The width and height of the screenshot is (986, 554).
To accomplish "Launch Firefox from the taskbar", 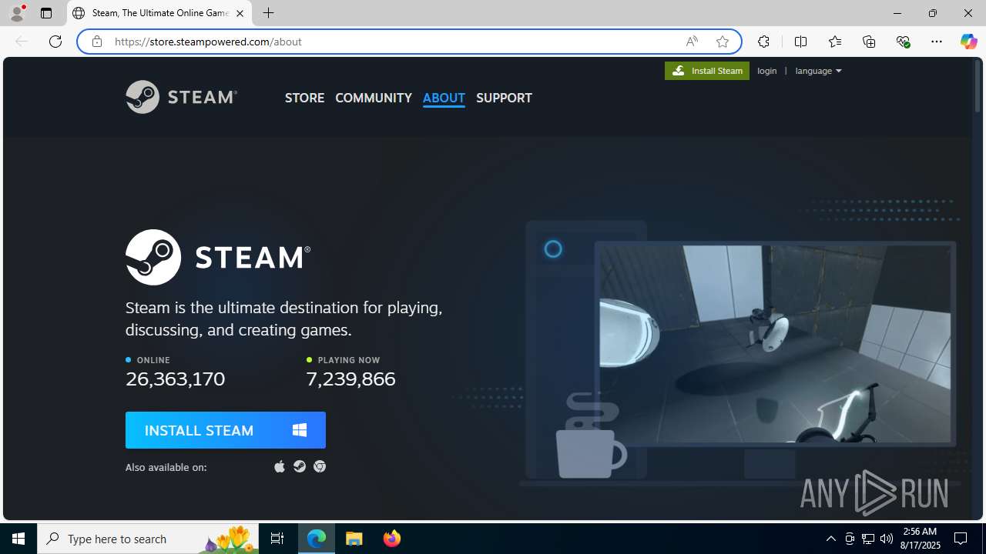I will click(392, 539).
